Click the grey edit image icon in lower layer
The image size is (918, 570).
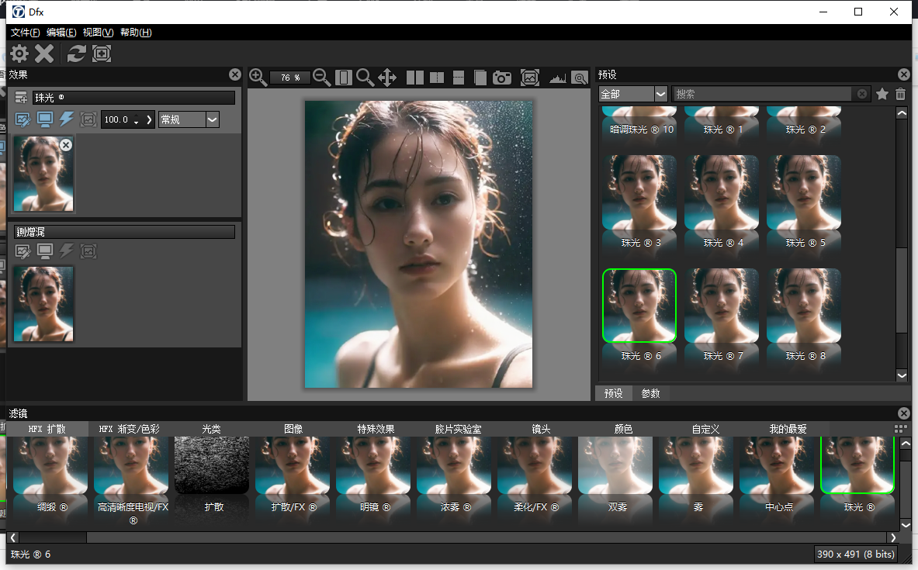(x=23, y=251)
